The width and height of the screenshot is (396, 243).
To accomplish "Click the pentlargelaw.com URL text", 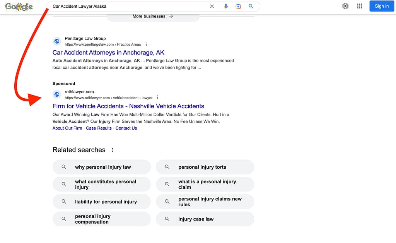I will 103,44.
